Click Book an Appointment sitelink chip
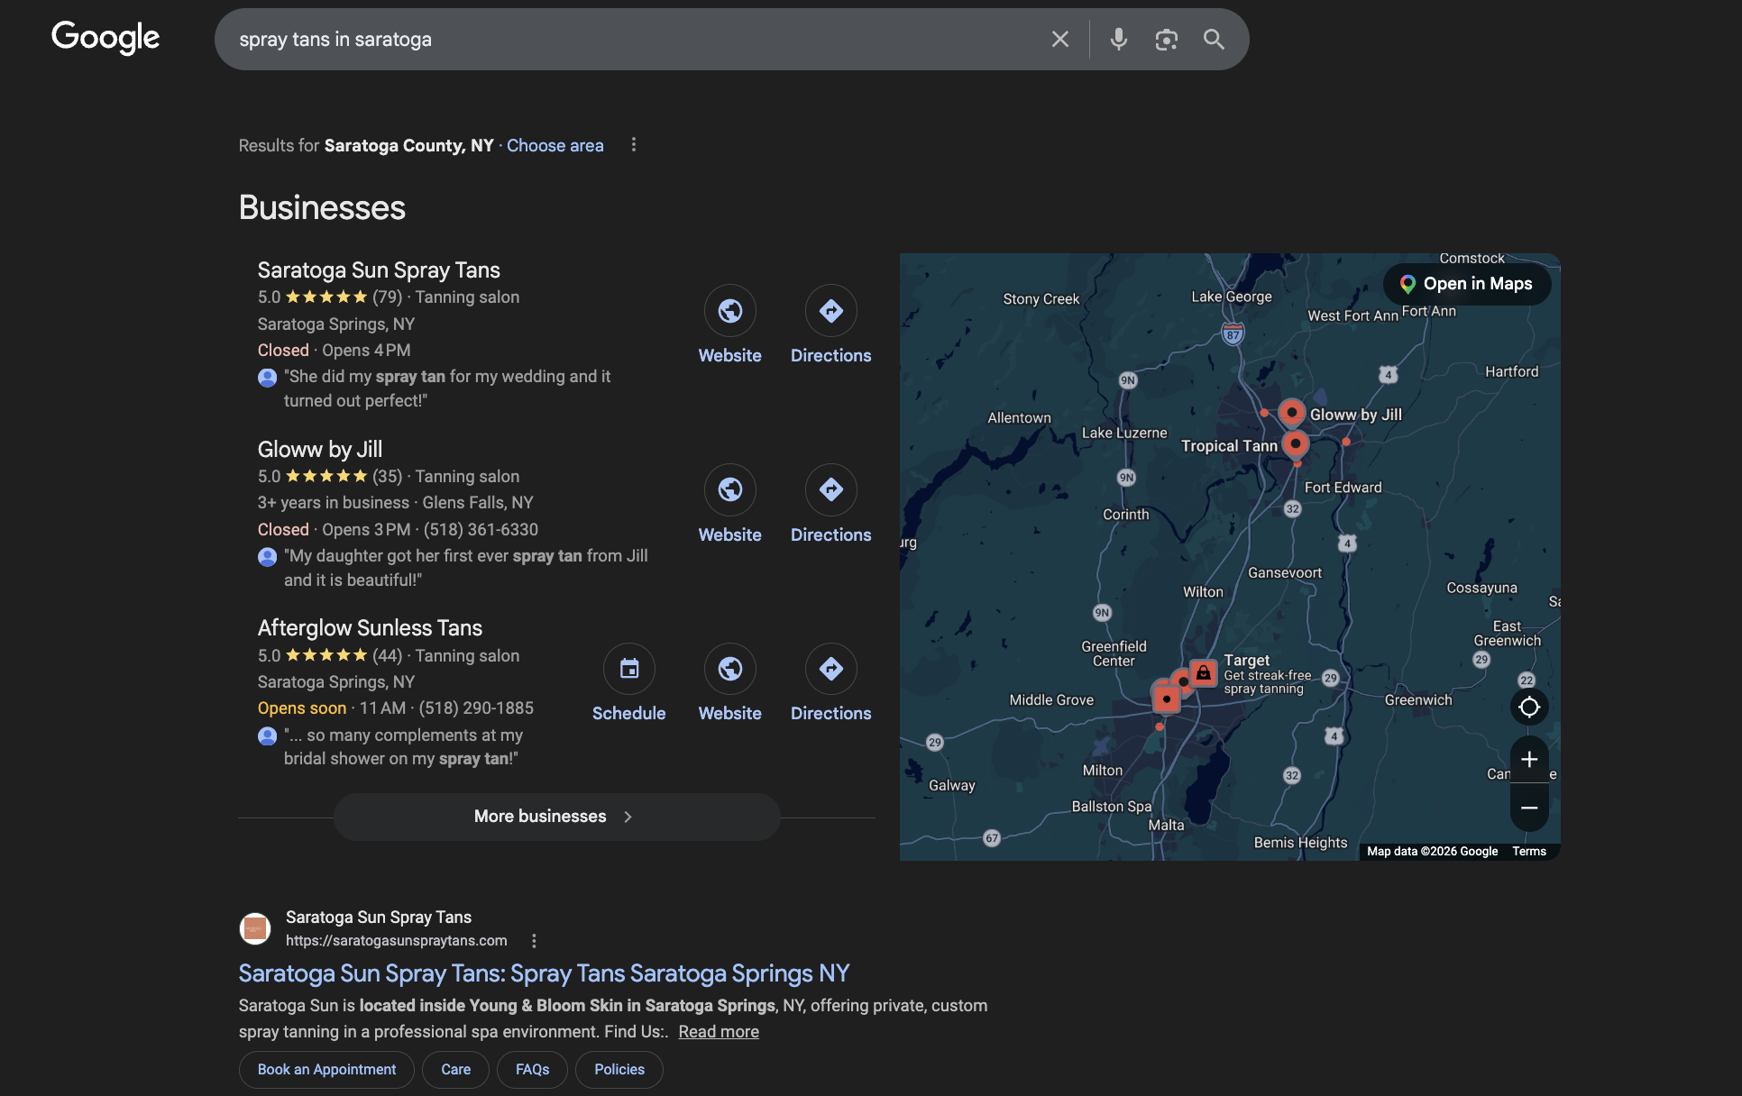This screenshot has height=1096, width=1742. [326, 1070]
